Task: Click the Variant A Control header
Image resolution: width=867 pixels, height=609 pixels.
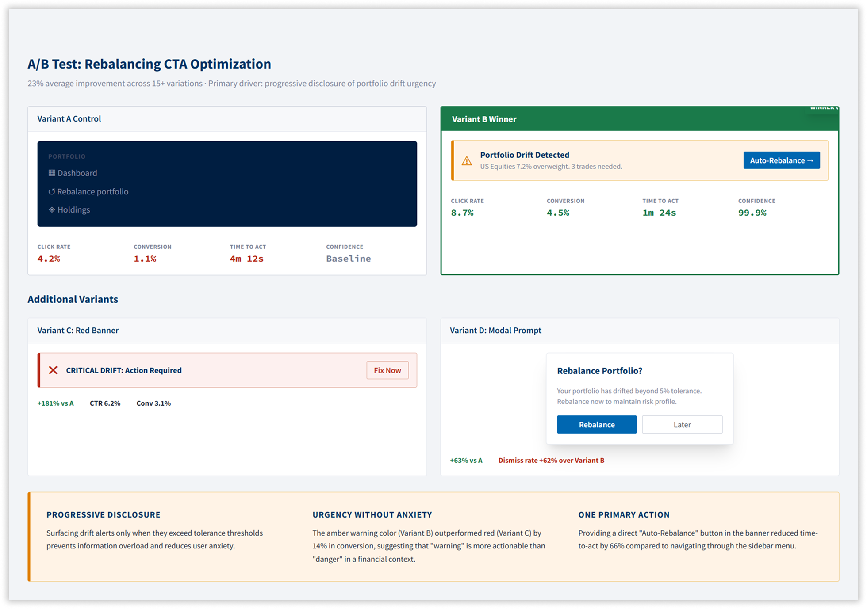Action: point(69,118)
